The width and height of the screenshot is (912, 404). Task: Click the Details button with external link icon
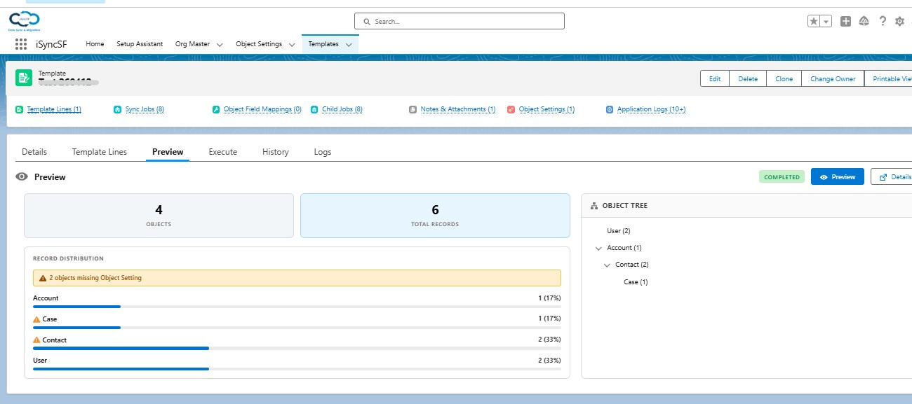pyautogui.click(x=892, y=177)
